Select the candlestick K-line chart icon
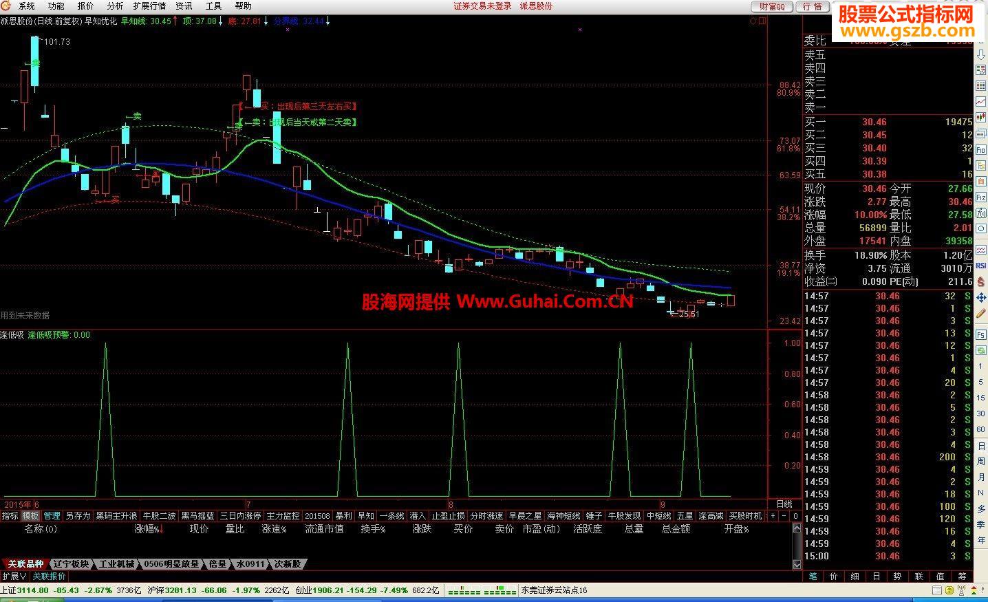 coord(981,118)
